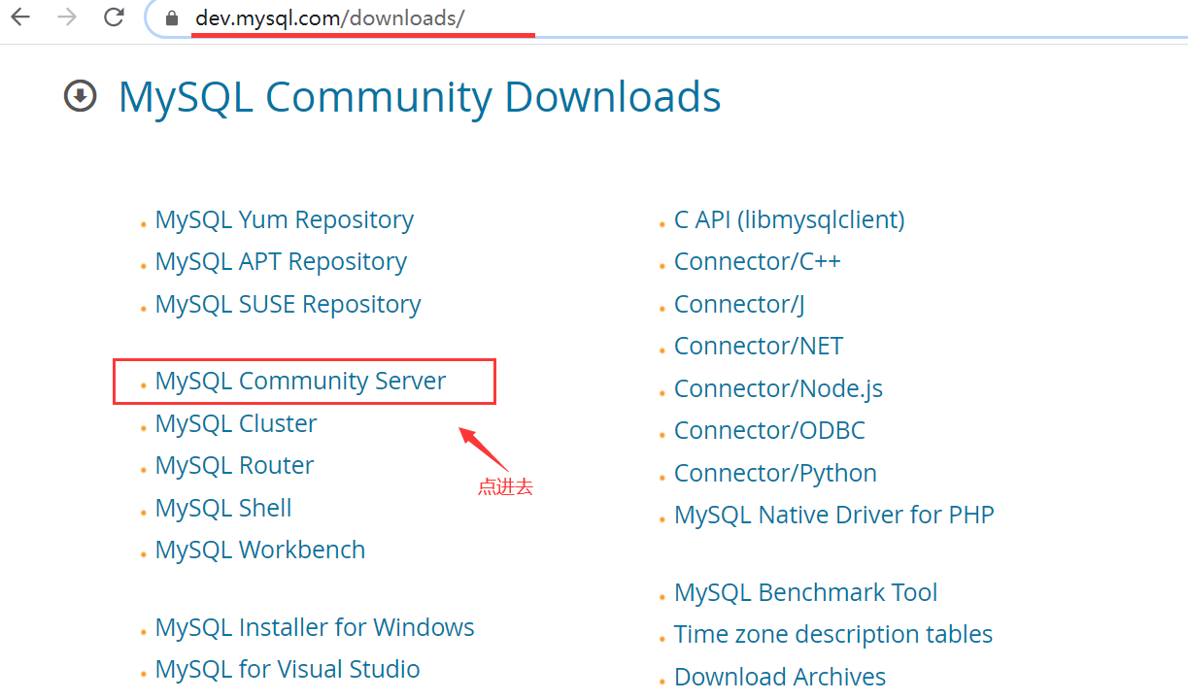Viewport: 1188px width, 700px height.
Task: Select the MySQL Cluster link
Action: click(x=235, y=423)
